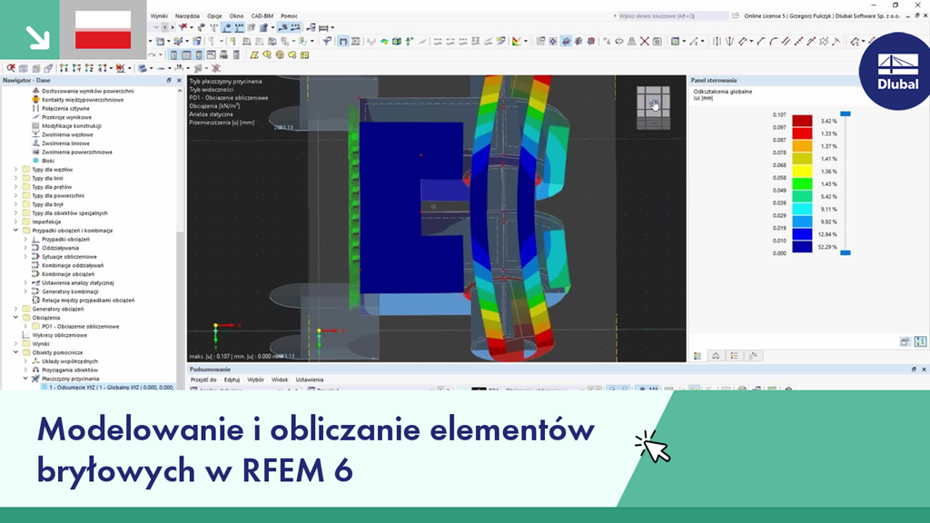
Task: Select Ustawienia analizy statycznej item
Action: coord(78,283)
